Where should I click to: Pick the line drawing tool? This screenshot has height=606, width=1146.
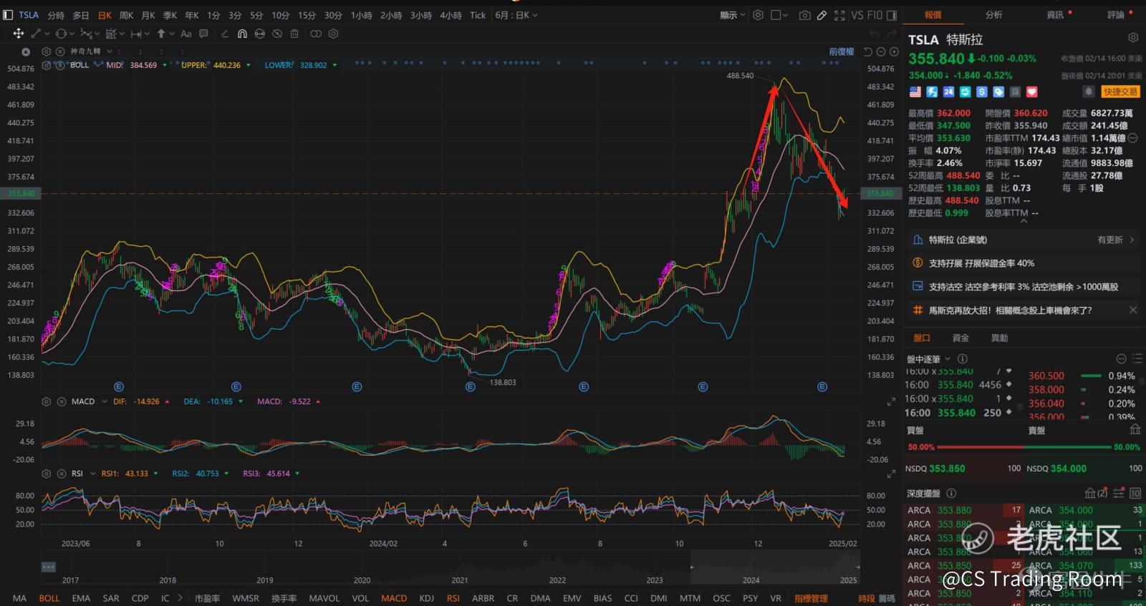click(36, 34)
